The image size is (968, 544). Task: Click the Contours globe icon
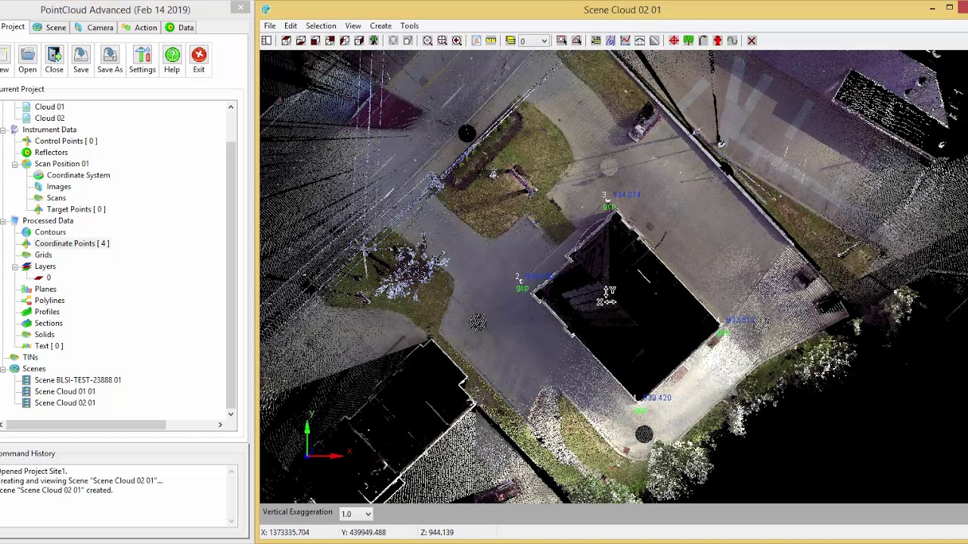click(x=26, y=232)
